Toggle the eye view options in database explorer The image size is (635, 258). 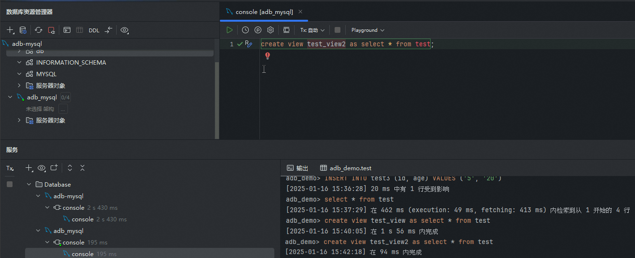pos(124,30)
